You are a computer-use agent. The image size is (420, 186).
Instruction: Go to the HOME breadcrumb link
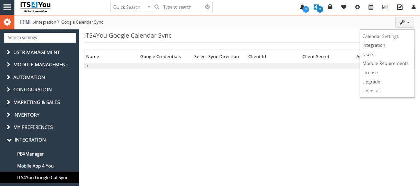point(25,22)
